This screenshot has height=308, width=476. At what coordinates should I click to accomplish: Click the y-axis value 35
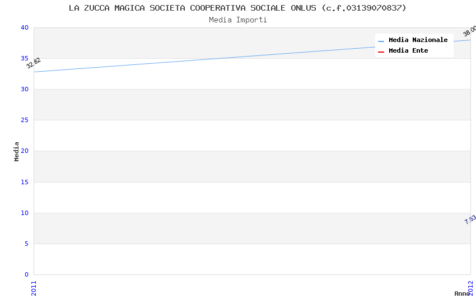pyautogui.click(x=25, y=58)
